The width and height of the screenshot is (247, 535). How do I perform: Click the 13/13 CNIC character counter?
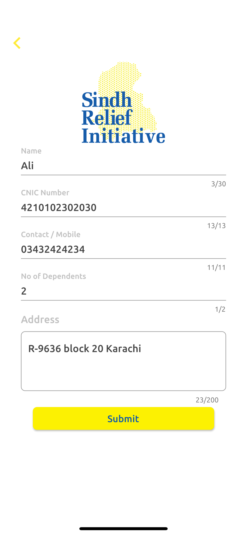pos(216,226)
